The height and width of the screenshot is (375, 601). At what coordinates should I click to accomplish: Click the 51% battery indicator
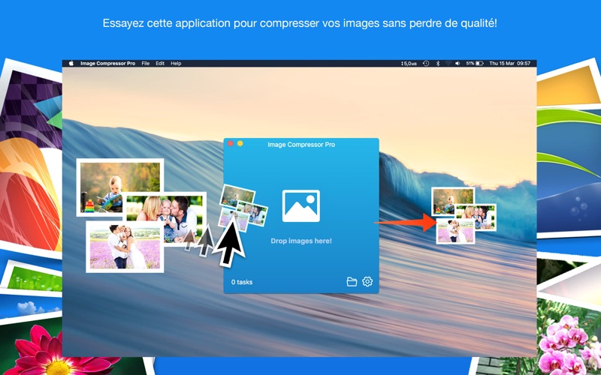pos(475,64)
